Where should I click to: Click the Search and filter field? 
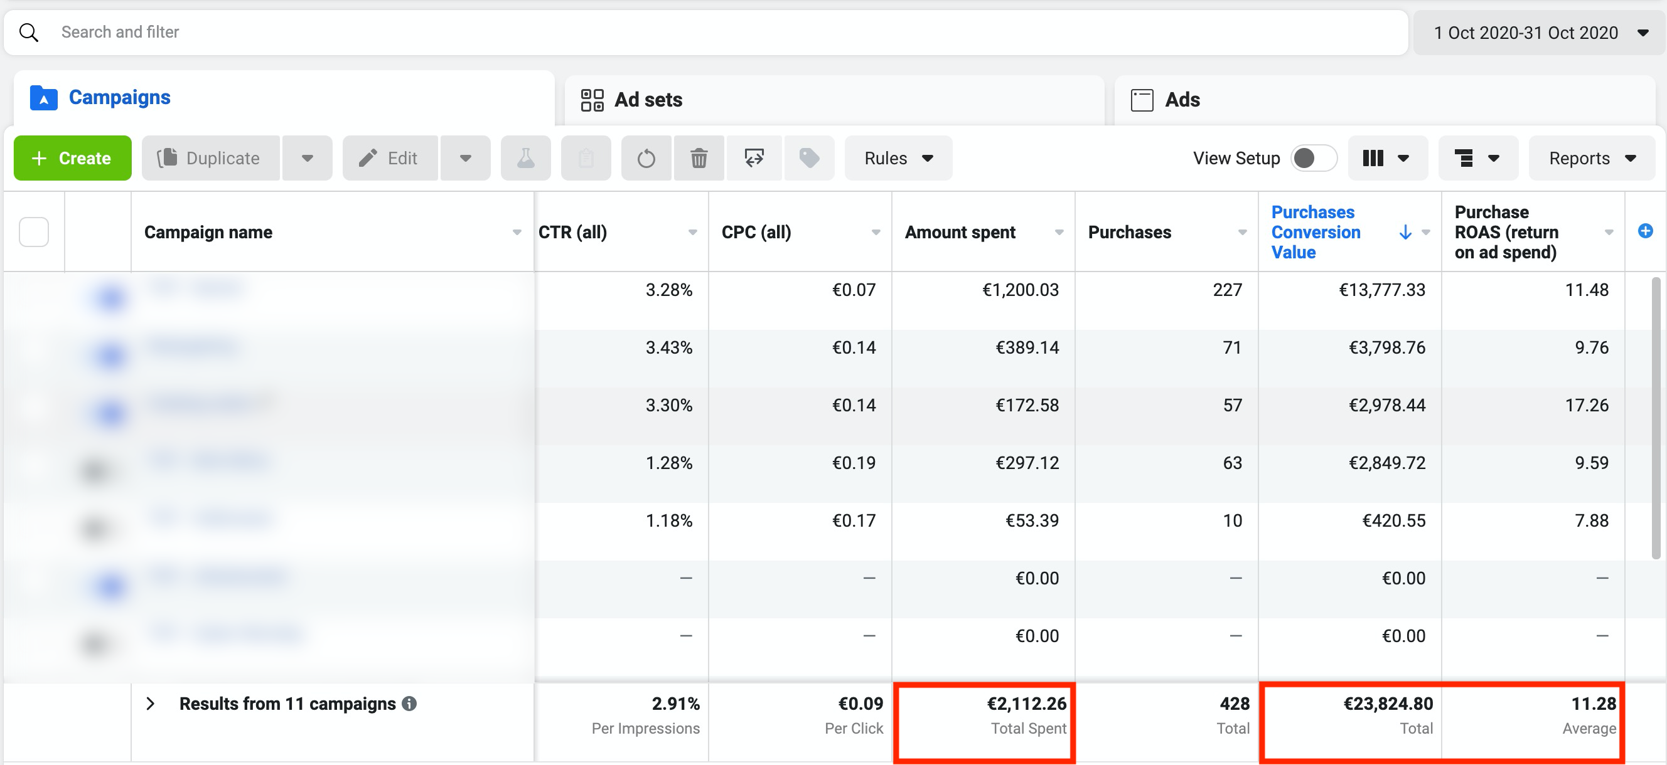tap(705, 33)
